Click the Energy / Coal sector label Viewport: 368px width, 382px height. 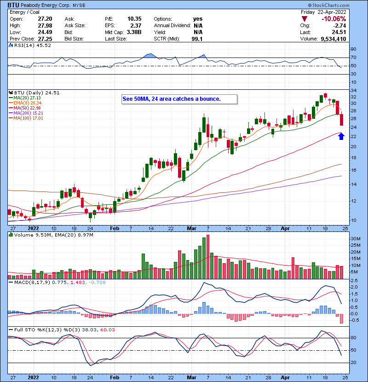24,12
